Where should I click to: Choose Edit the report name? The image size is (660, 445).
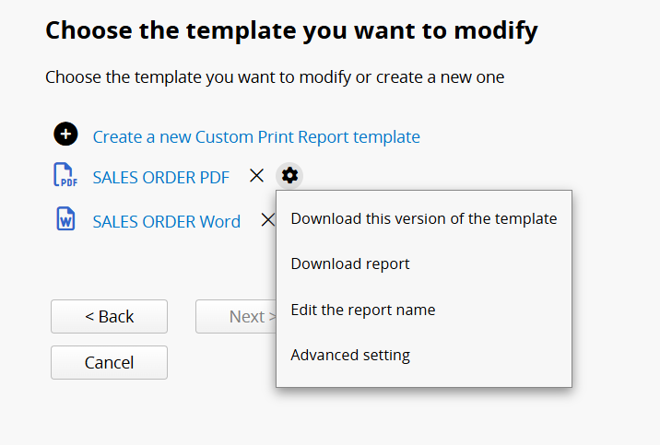[x=363, y=310]
